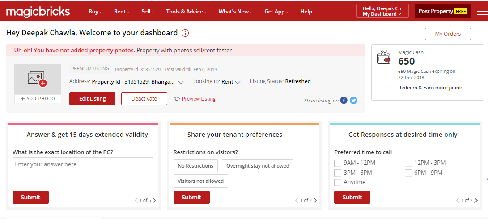Viewport: 488px width, 219px height.
Task: Check the 9AM - 12PM time slot
Action: pos(338,163)
